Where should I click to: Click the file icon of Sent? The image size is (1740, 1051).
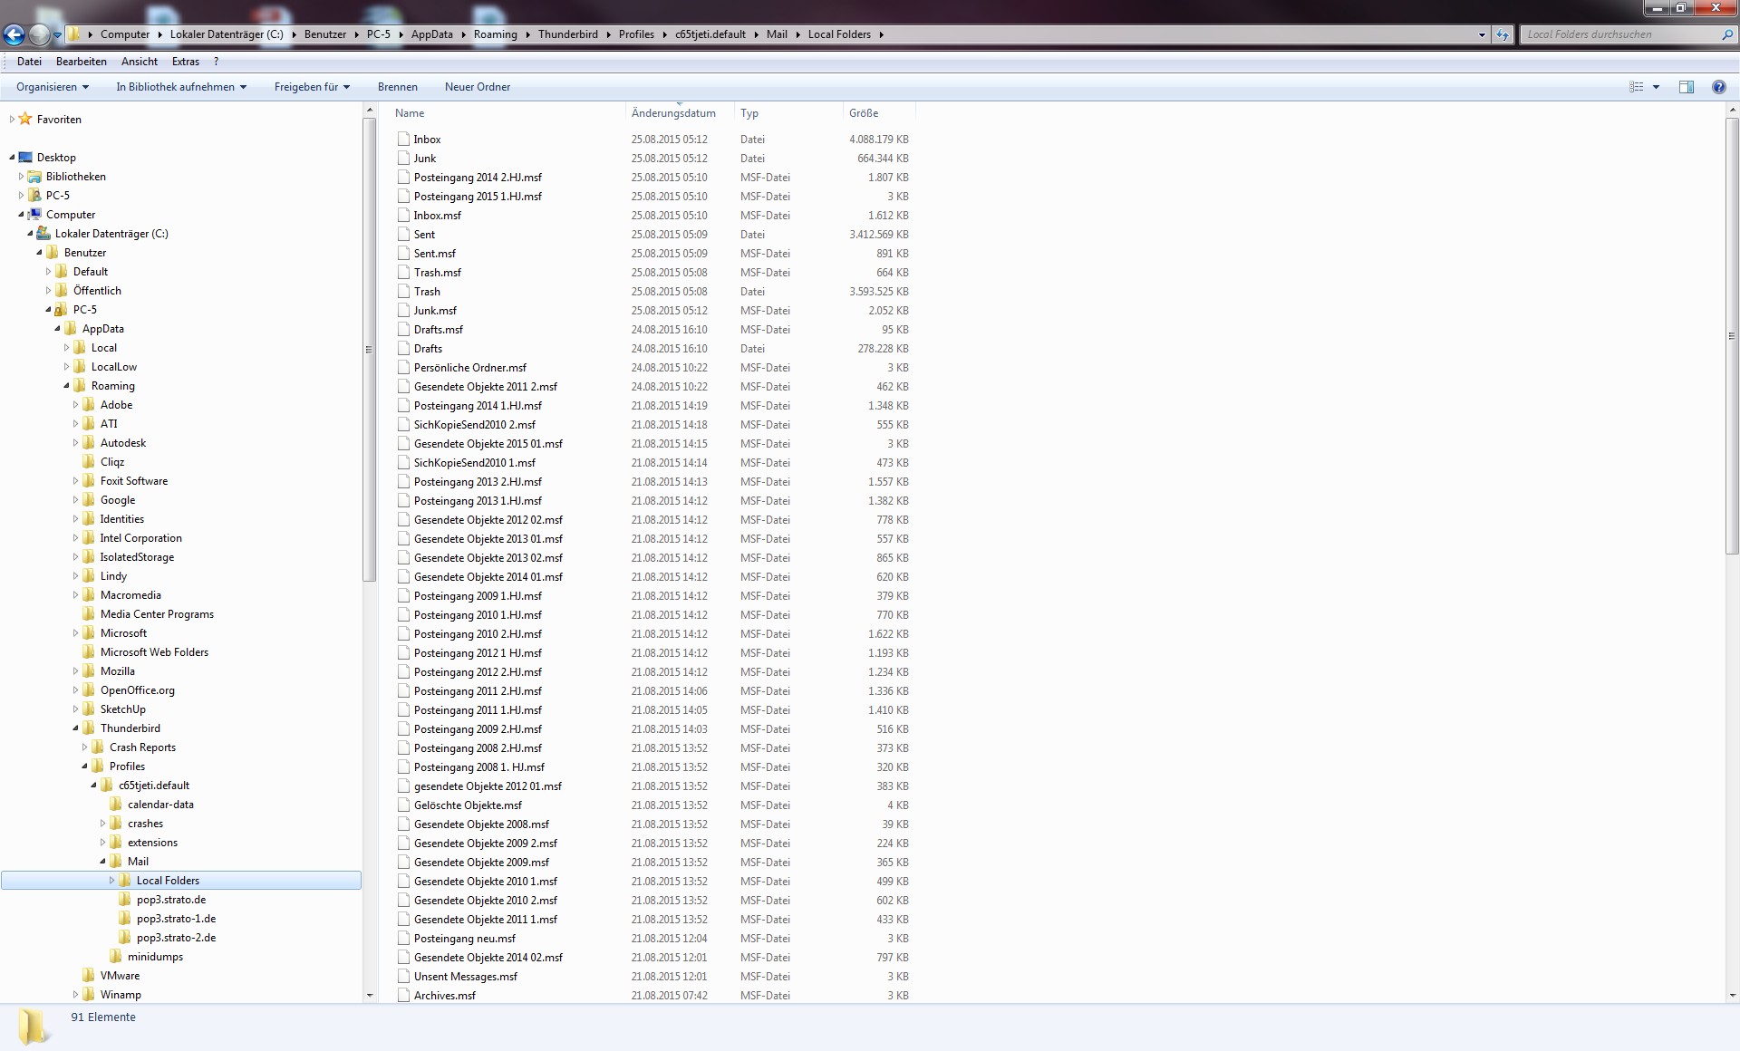pyautogui.click(x=403, y=235)
